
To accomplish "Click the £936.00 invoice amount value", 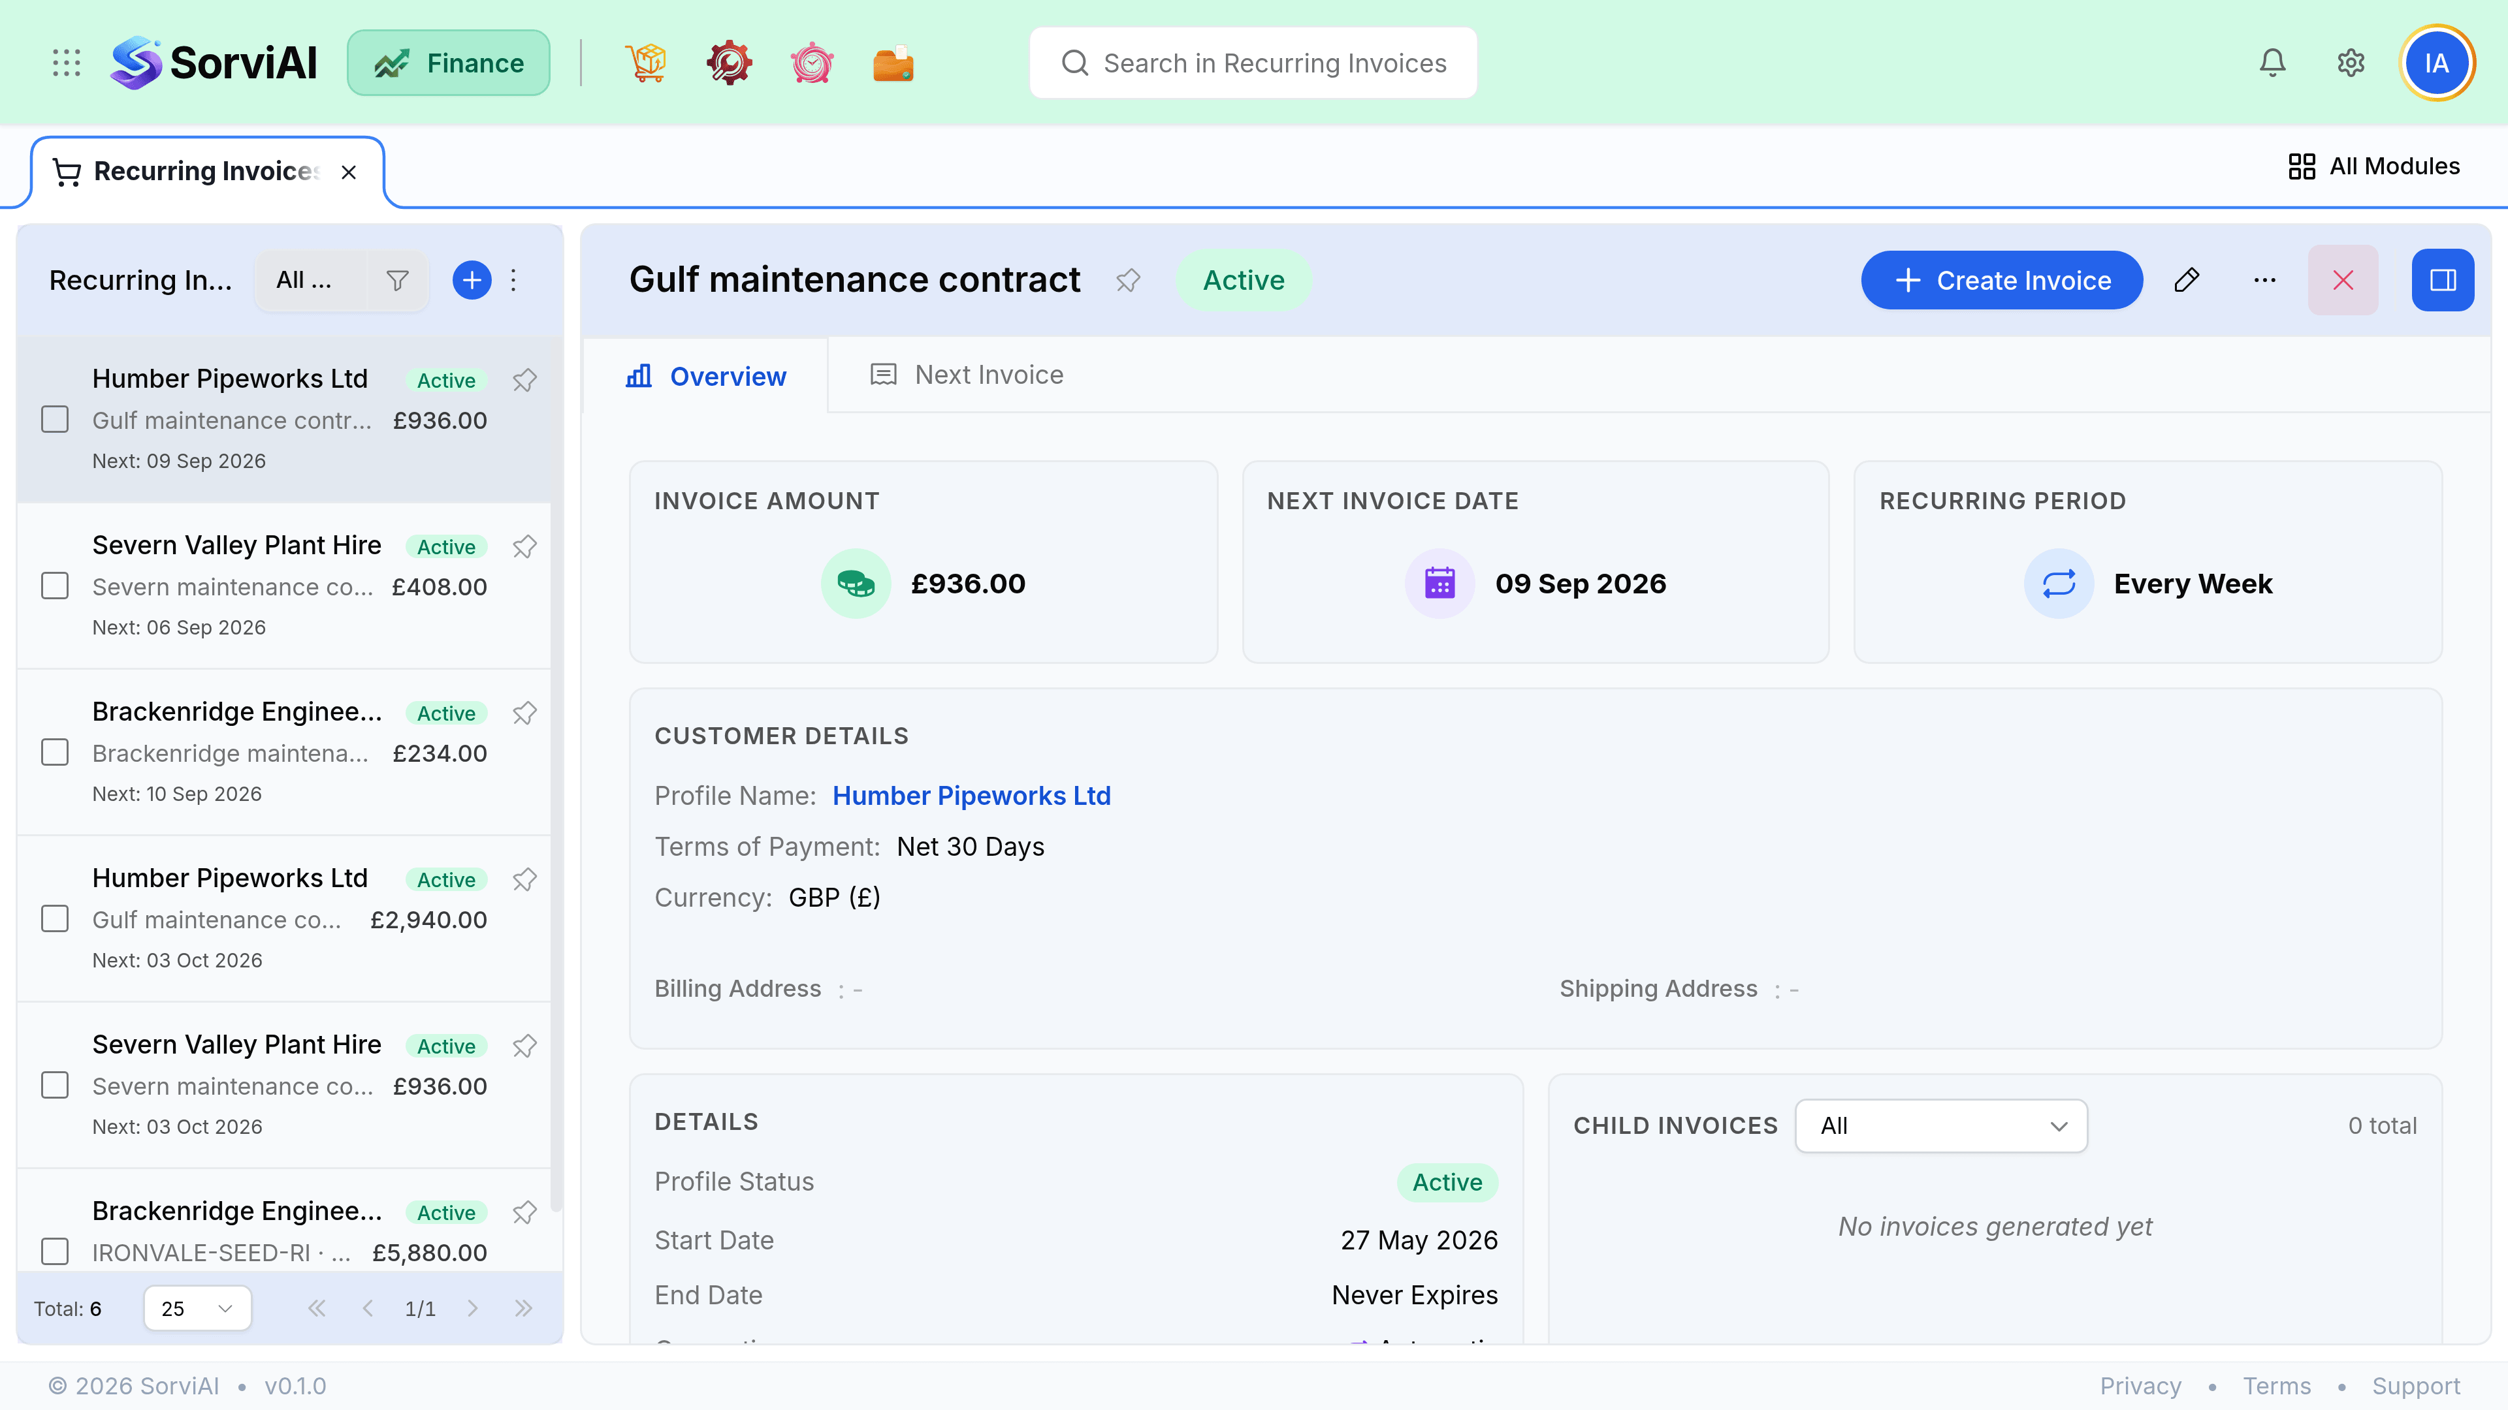I will [968, 584].
